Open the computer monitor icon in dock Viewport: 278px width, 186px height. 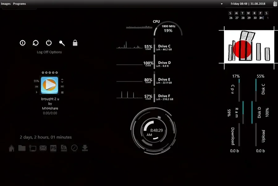point(32,148)
